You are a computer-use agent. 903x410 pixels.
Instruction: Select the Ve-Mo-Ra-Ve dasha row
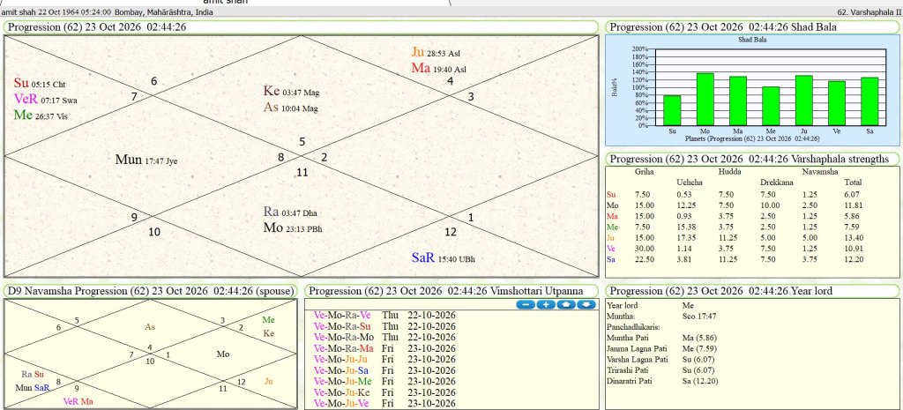[x=343, y=315]
